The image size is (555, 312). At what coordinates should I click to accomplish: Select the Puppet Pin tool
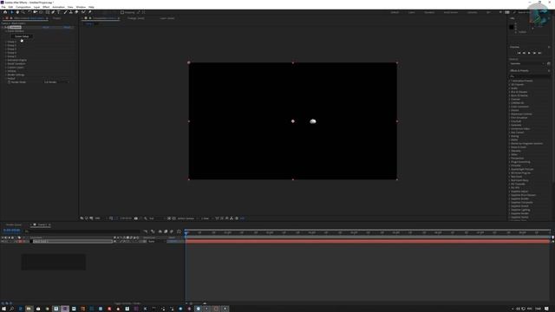[90, 12]
